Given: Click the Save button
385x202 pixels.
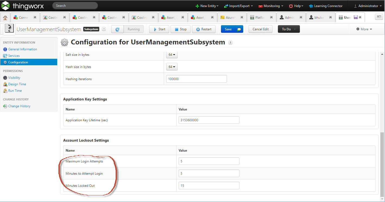Looking at the screenshot, I should point(228,29).
